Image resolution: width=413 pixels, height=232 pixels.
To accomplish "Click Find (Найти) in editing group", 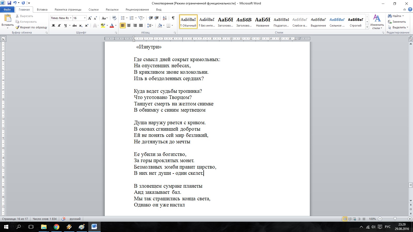I will click(396, 16).
